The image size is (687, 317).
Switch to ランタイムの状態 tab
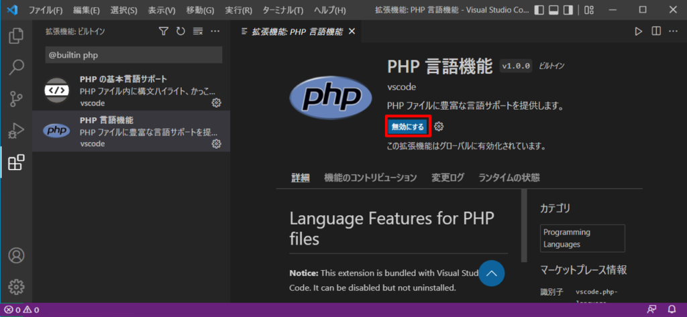(x=509, y=178)
